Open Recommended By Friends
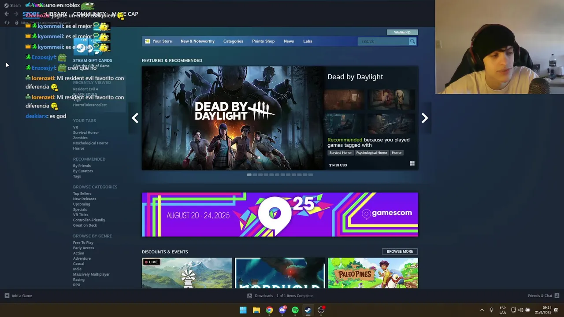 tap(82, 166)
